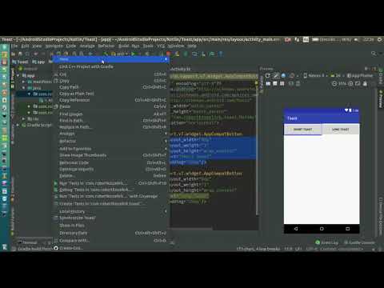
Task: Choose Run Tests with Coverage
Action: (110, 196)
